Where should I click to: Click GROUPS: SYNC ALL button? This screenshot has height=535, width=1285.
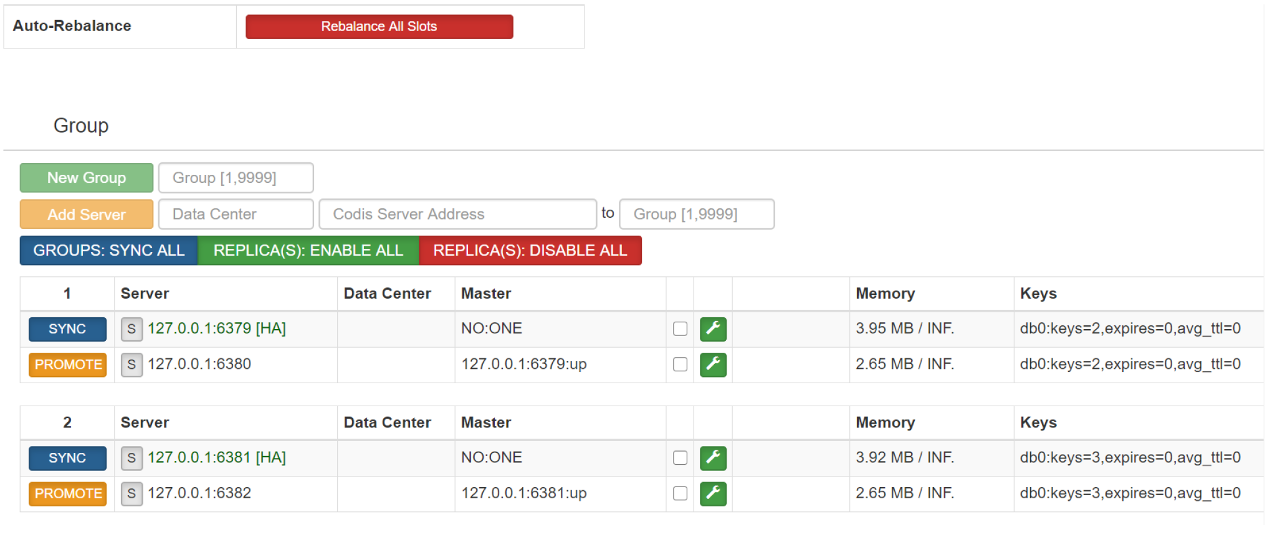(109, 251)
